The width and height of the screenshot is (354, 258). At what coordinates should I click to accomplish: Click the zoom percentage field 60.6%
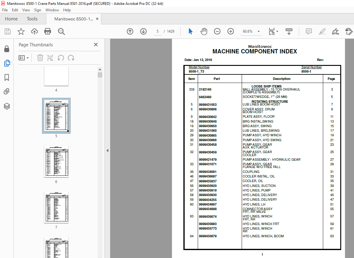click(x=248, y=31)
